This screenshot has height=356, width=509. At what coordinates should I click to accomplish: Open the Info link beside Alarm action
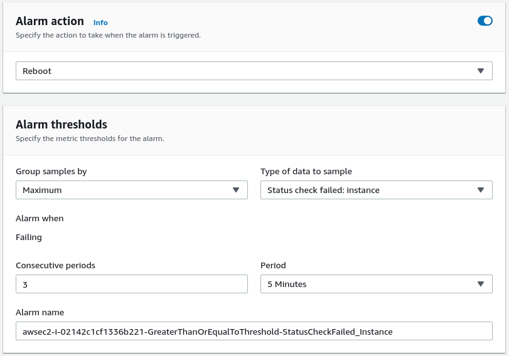[100, 23]
